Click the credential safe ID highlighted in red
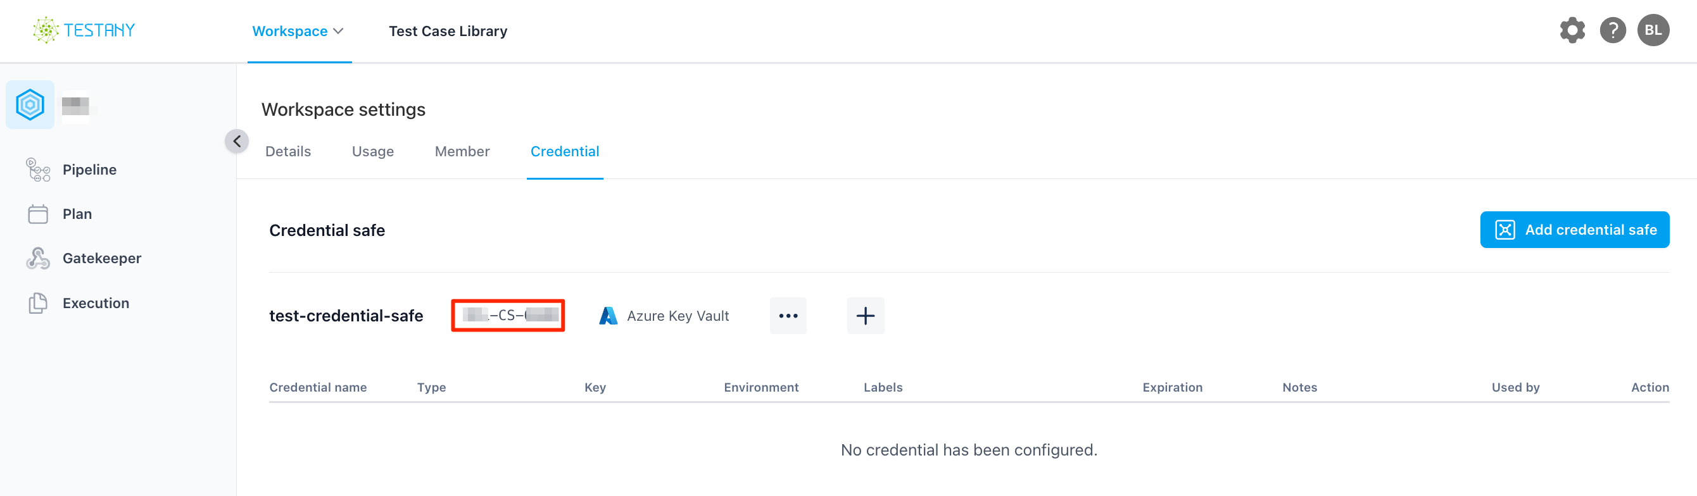The image size is (1697, 496). pos(508,316)
